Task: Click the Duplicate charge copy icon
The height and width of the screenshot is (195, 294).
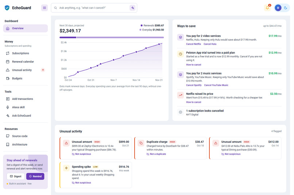Action: pyautogui.click(x=141, y=143)
